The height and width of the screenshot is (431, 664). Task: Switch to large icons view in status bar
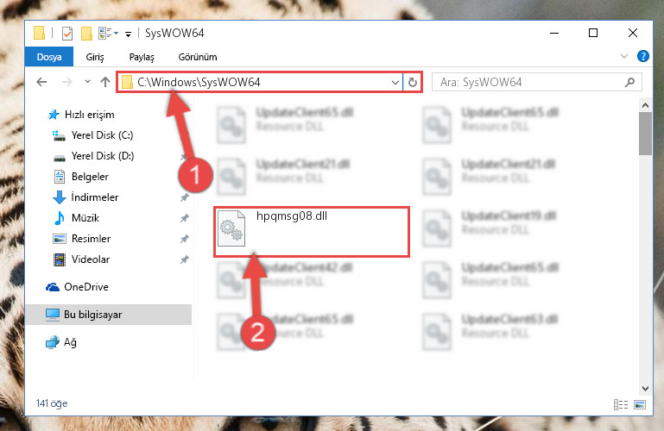point(640,404)
